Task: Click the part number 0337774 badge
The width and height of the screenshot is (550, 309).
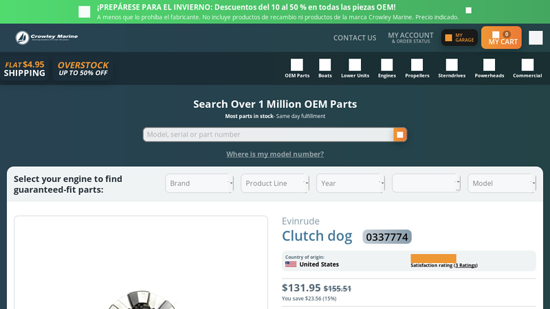Action: coord(387,237)
